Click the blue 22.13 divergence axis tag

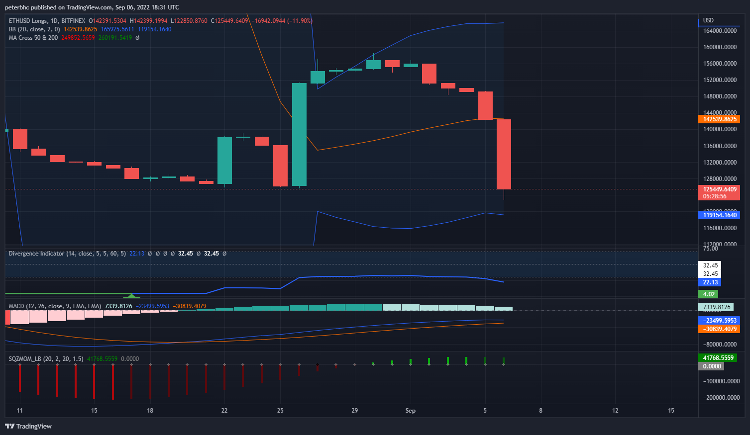710,282
